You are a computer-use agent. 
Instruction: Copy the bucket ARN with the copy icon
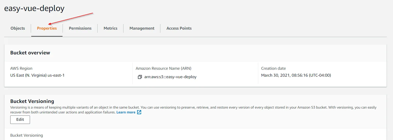tap(140, 77)
